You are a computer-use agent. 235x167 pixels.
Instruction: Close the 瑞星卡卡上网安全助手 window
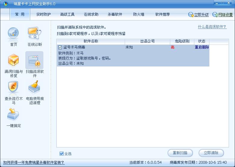(229, 3)
